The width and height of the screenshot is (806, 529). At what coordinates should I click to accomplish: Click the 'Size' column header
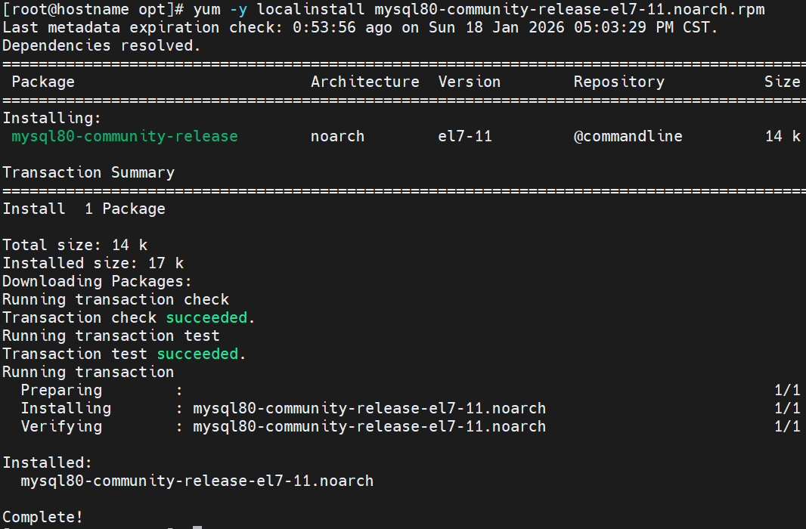[782, 82]
